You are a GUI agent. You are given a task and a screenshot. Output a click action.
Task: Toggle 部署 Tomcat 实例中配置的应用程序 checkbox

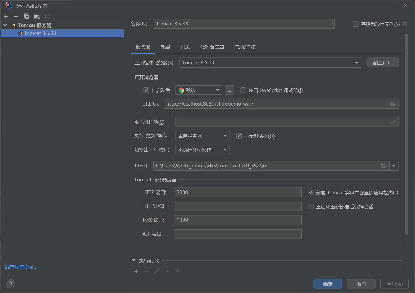coord(311,193)
